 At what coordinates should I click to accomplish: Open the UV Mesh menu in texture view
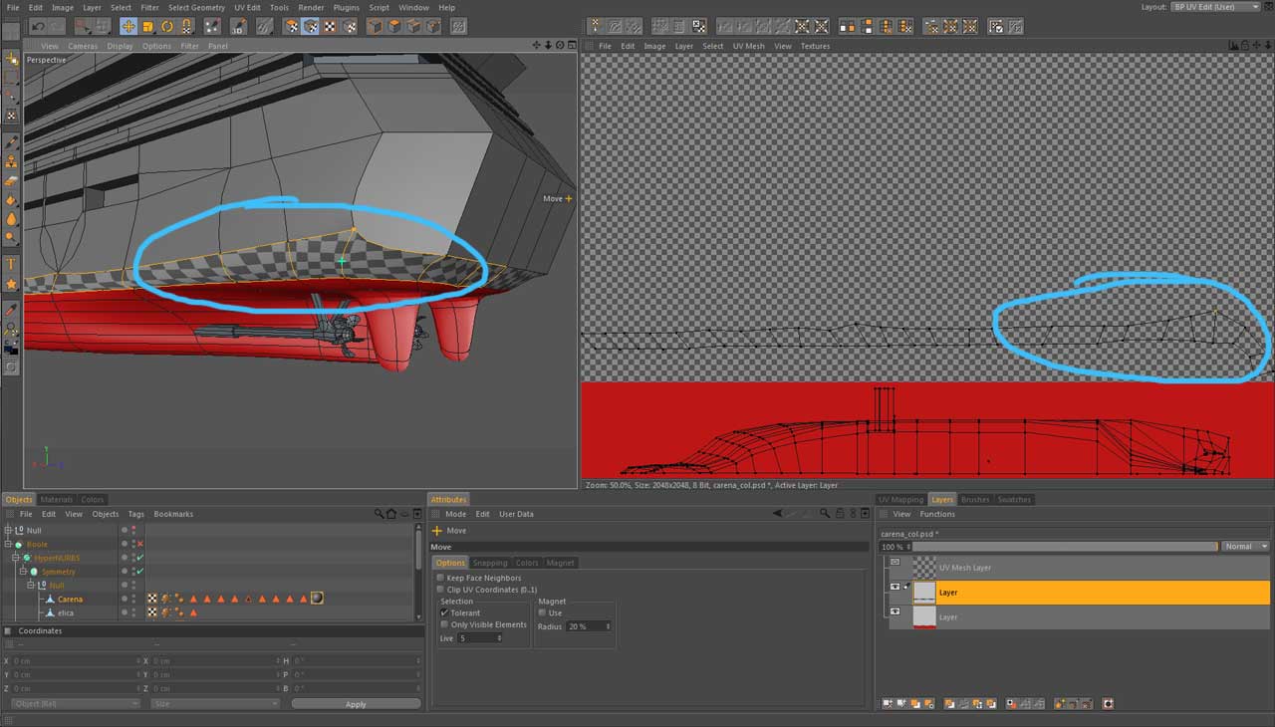coord(749,46)
